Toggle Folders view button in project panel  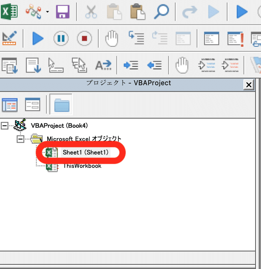[x=61, y=104]
